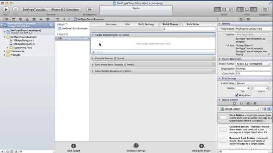
Task: Open the Object Library selector dropdown
Action: tap(240, 109)
